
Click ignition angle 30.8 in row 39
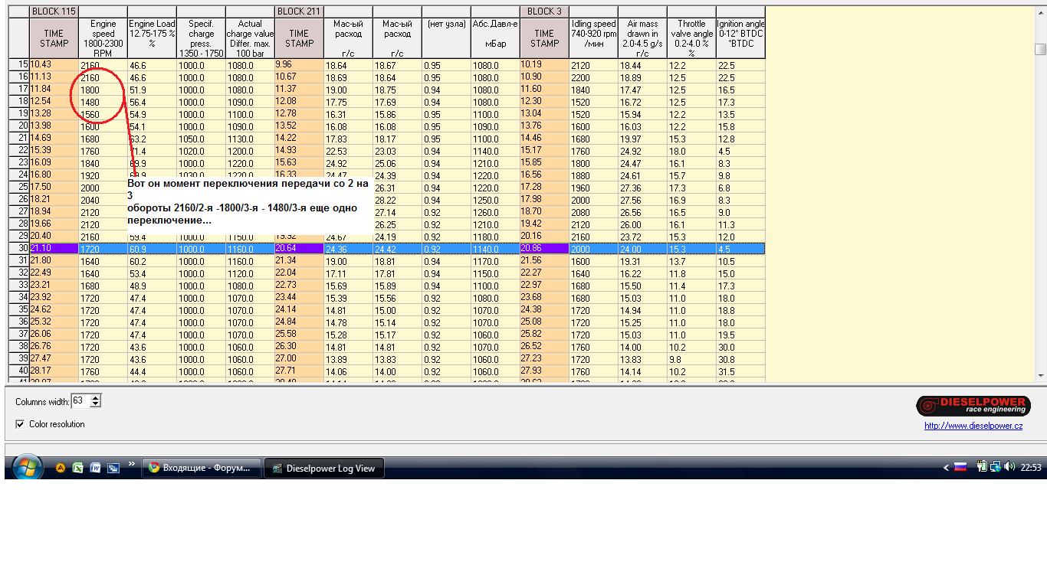[x=740, y=359]
